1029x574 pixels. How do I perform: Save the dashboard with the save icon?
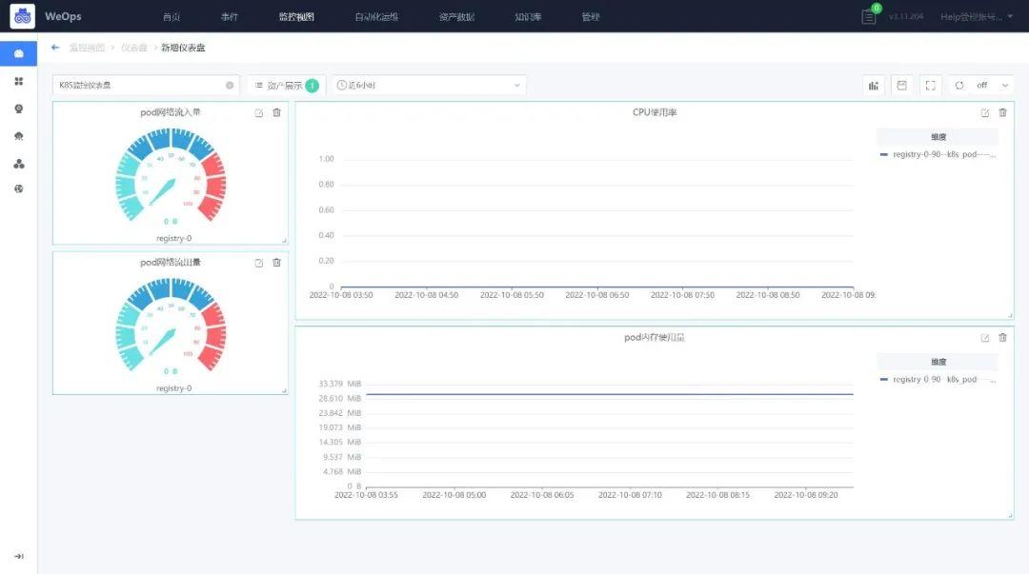click(901, 86)
